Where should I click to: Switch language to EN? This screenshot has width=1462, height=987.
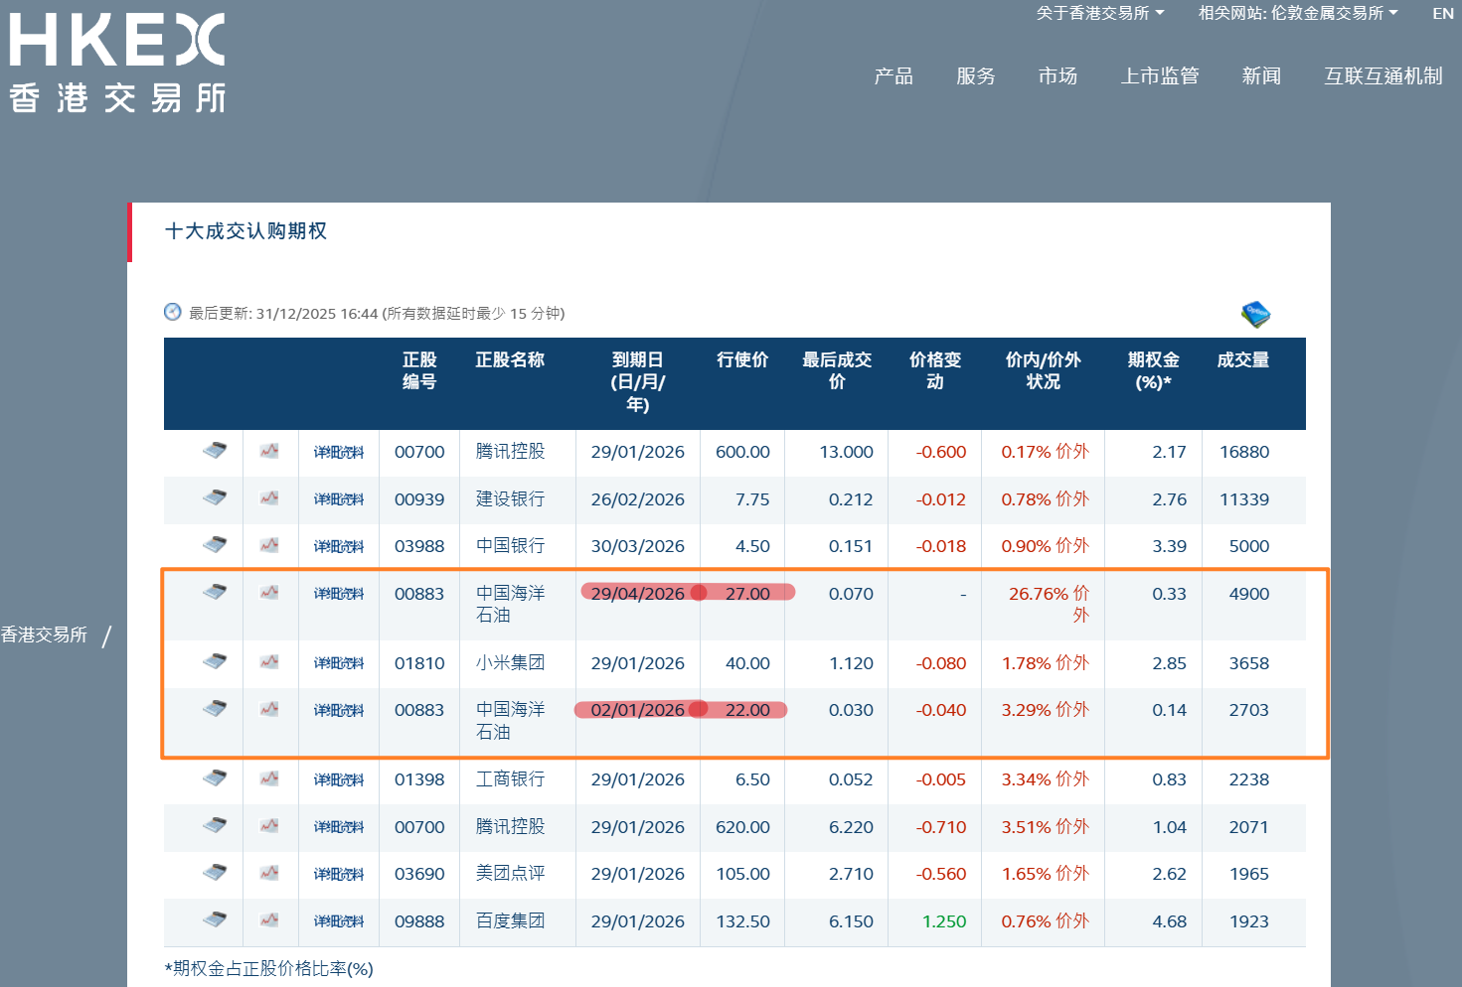(1443, 13)
